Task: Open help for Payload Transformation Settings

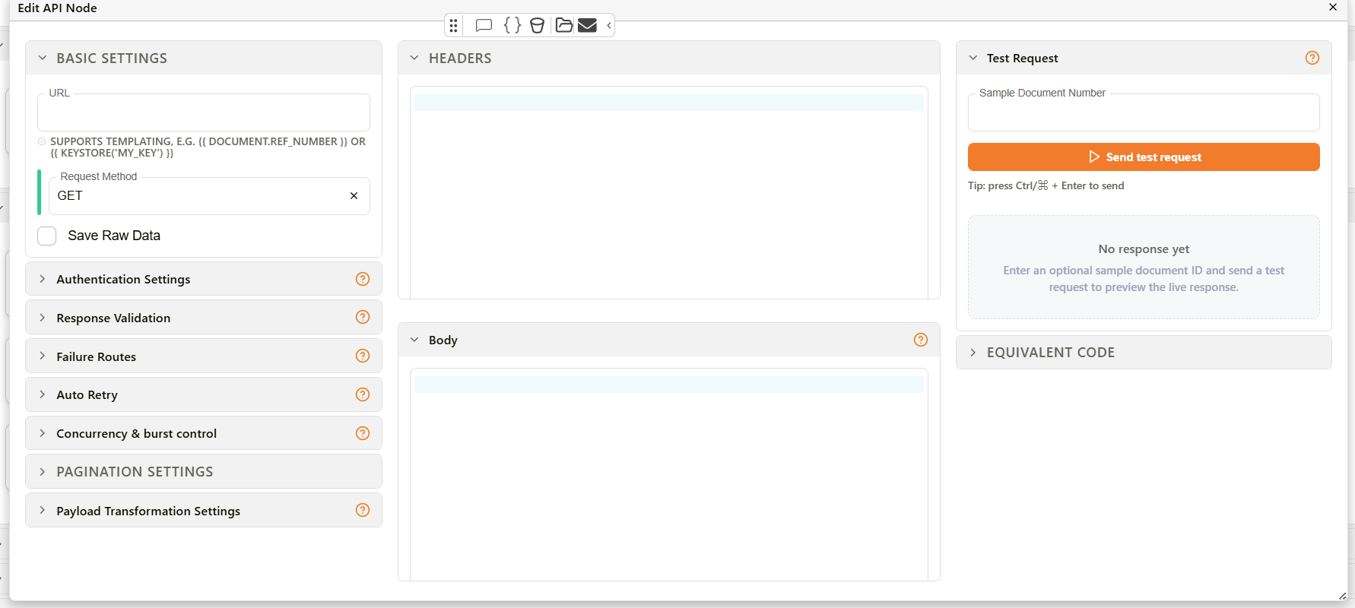Action: (363, 510)
